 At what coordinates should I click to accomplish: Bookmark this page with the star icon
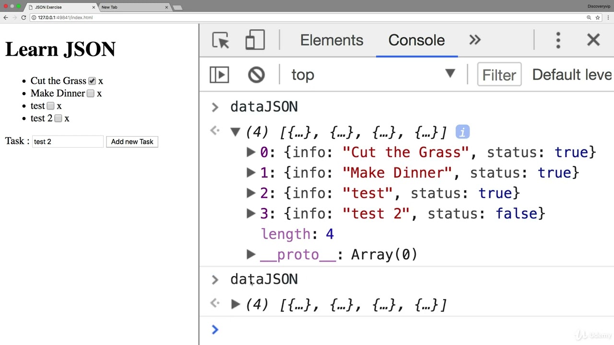(x=598, y=18)
